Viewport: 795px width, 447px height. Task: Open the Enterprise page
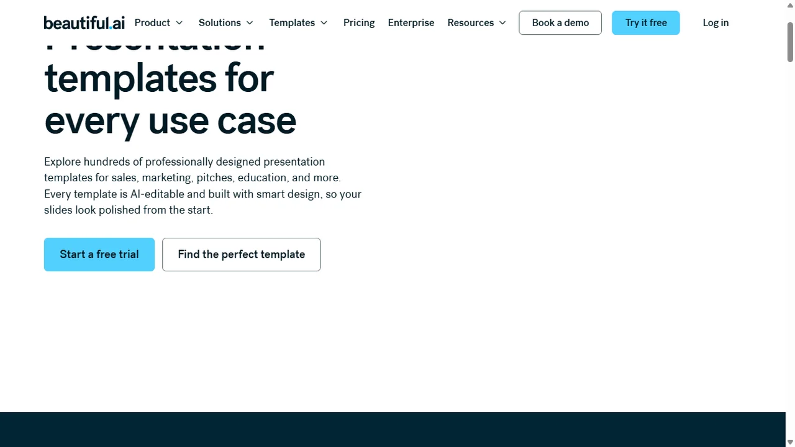point(411,23)
